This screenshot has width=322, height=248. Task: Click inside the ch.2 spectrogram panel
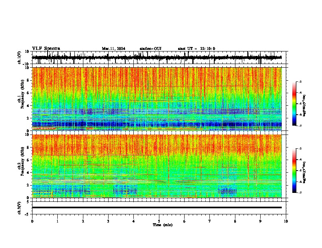click(x=157, y=166)
